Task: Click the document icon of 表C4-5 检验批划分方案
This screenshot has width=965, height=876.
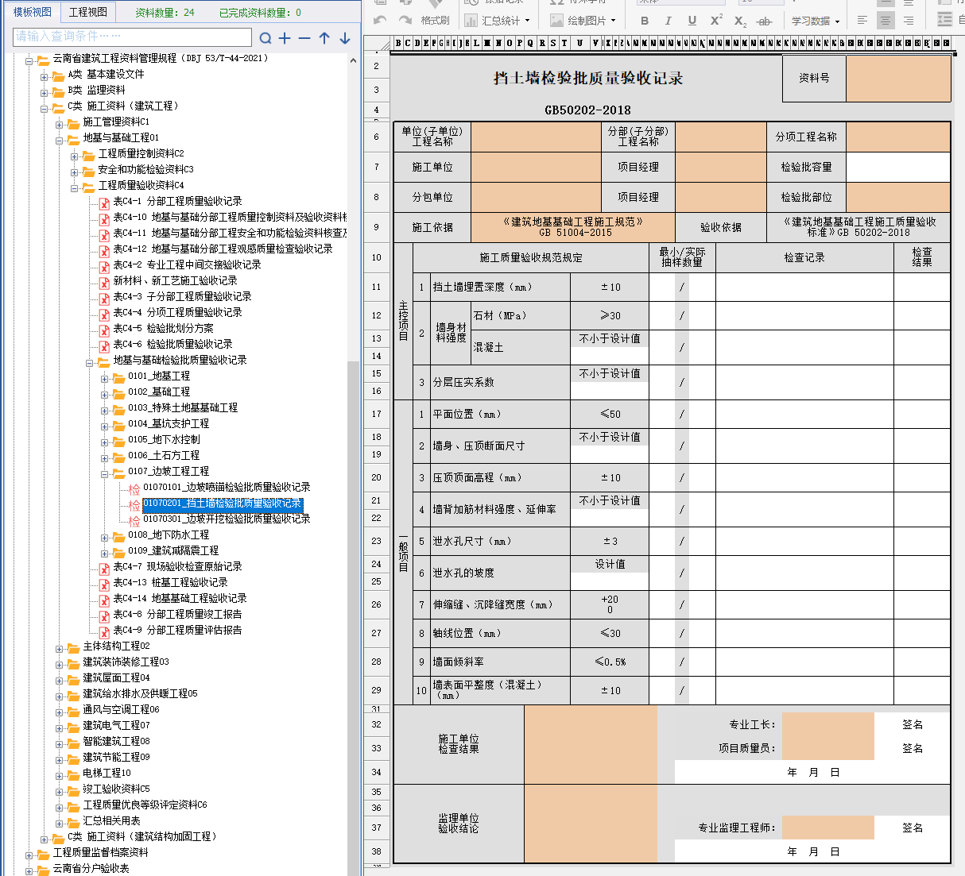Action: 104,330
